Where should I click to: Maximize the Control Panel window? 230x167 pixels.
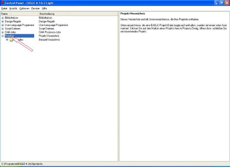pyautogui.click(x=221, y=3)
